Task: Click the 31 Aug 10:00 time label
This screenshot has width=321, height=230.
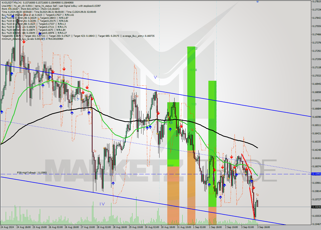Action: 184,227
